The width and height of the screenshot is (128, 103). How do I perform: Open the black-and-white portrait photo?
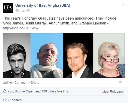[x=17, y=56]
